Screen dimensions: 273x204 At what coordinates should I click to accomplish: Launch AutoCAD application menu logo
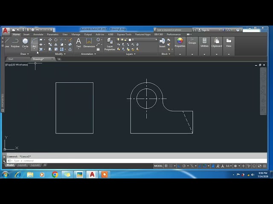tap(6, 31)
